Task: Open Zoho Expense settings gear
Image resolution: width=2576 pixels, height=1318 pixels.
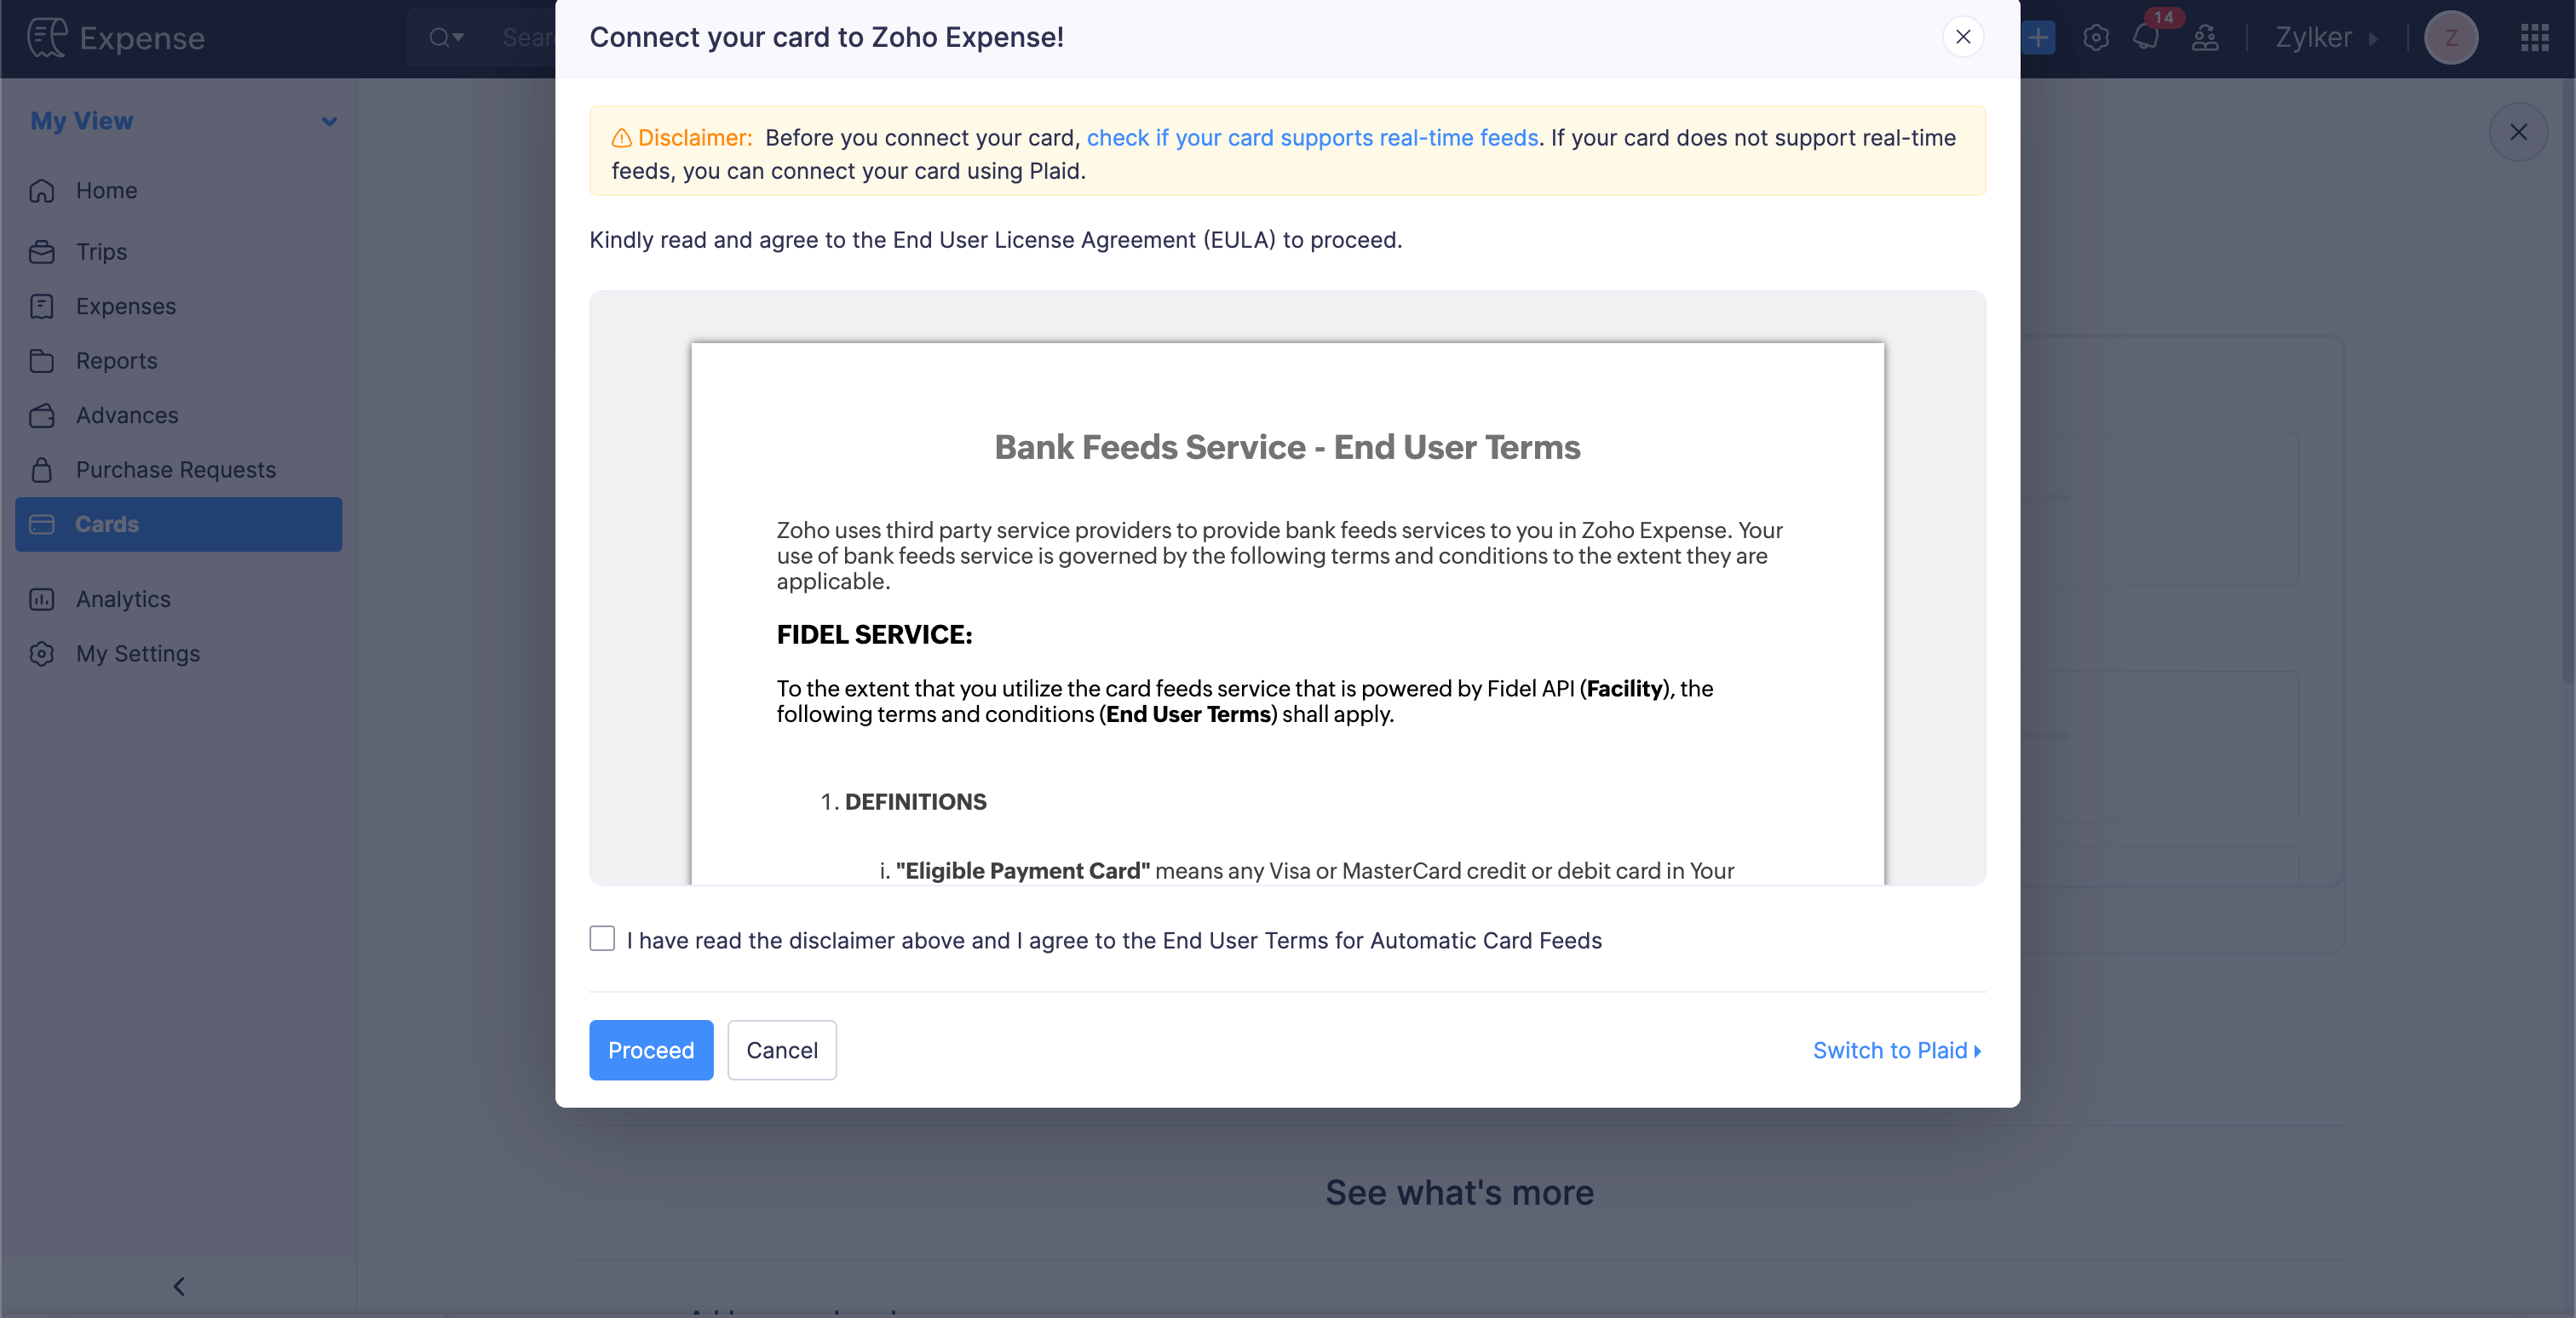Action: (2095, 37)
